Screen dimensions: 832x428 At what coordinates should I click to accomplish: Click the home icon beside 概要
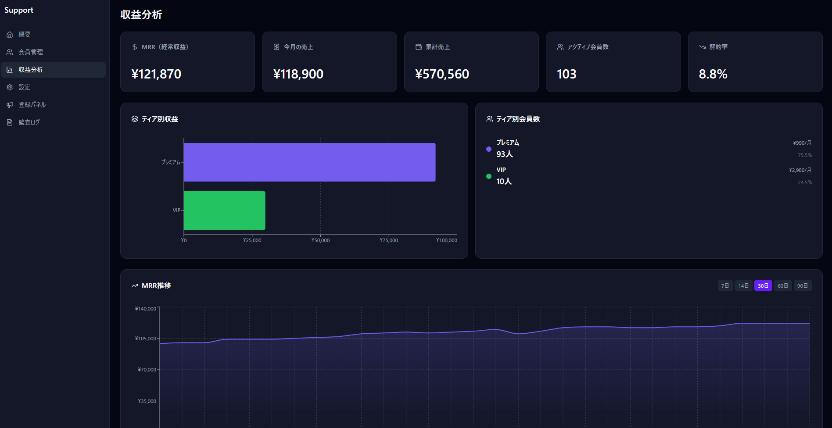pyautogui.click(x=10, y=35)
